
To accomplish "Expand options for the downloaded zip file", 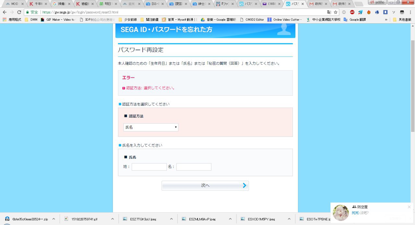I will pyautogui.click(x=54, y=219).
